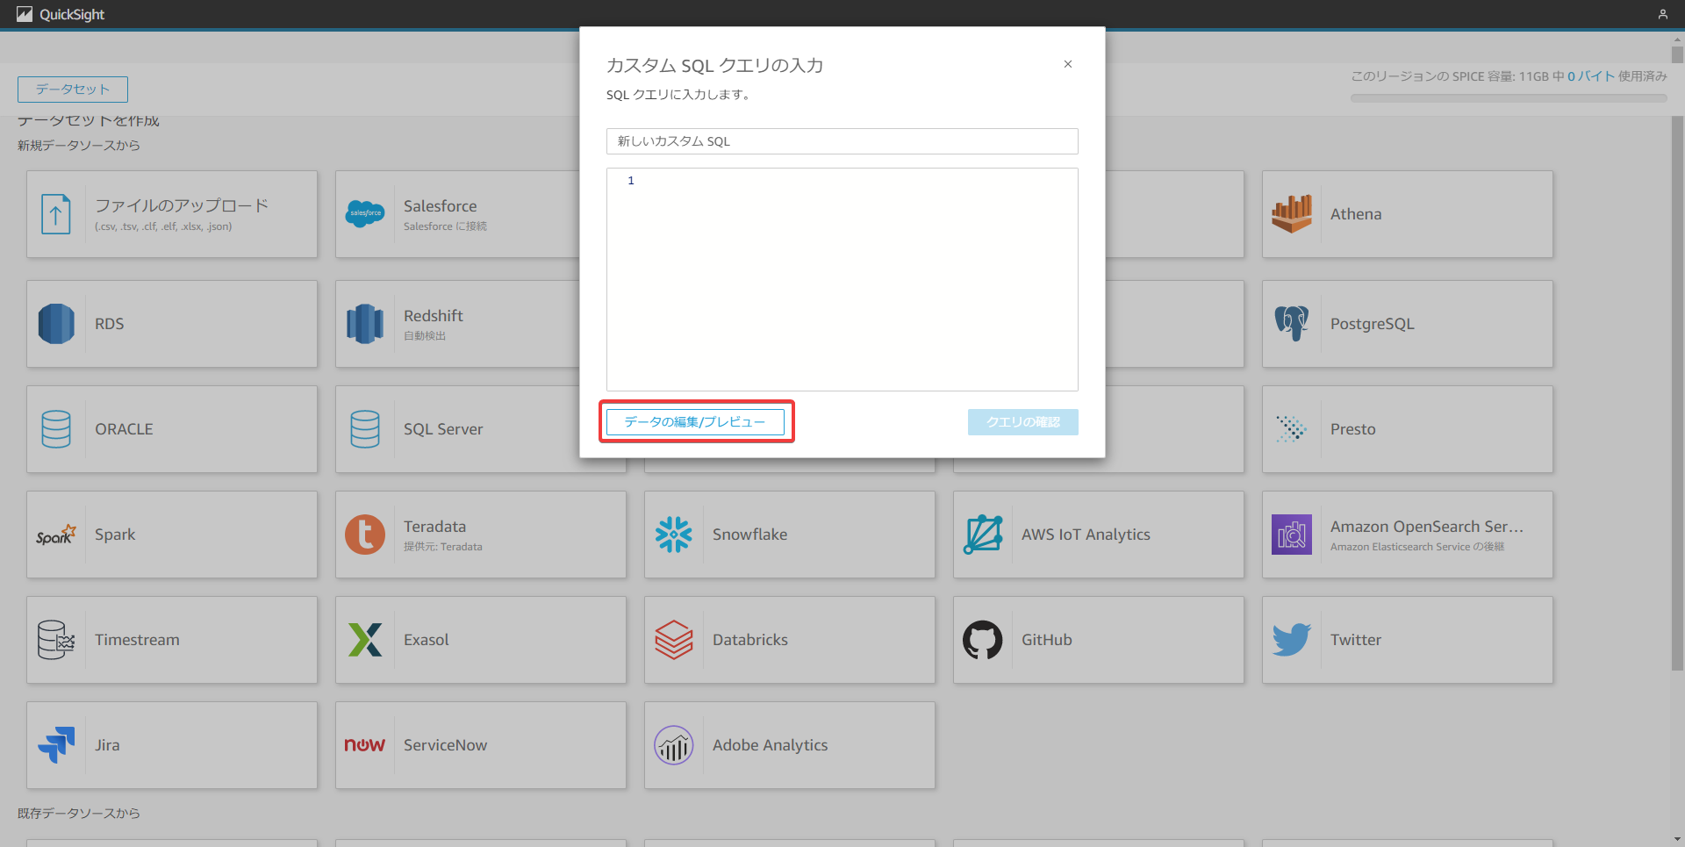Click the Athena label text

tap(1356, 214)
